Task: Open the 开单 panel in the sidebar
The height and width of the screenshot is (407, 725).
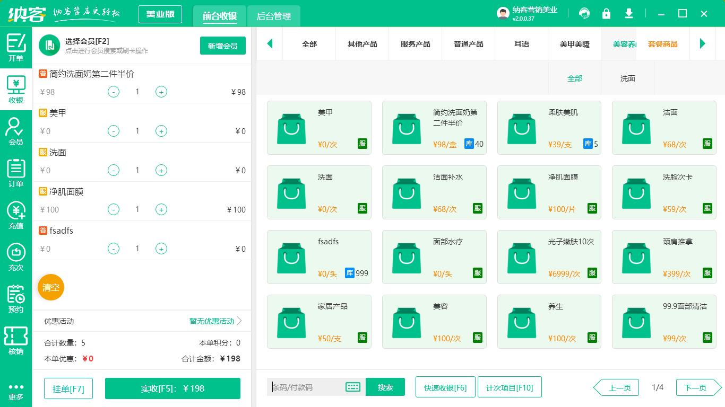Action: click(x=15, y=47)
